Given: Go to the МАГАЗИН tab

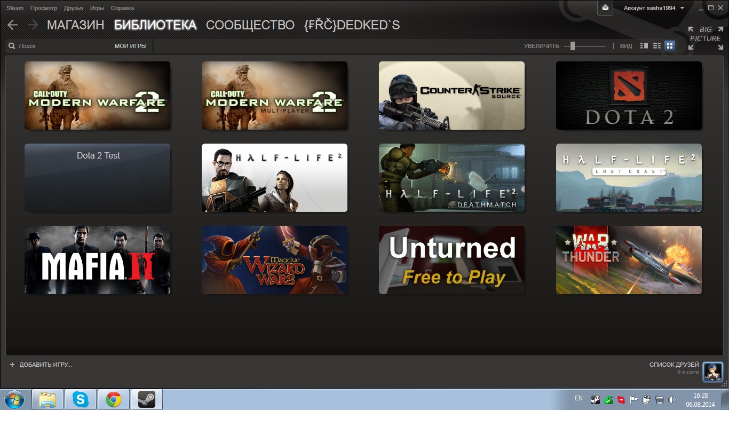Looking at the screenshot, I should 76,25.
